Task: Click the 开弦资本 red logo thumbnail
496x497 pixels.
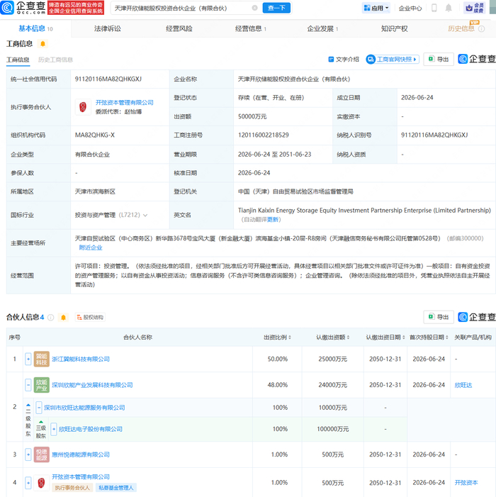Action: pos(83,107)
